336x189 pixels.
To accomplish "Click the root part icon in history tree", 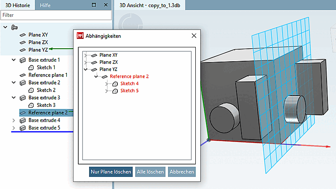I will (x=14, y=27).
